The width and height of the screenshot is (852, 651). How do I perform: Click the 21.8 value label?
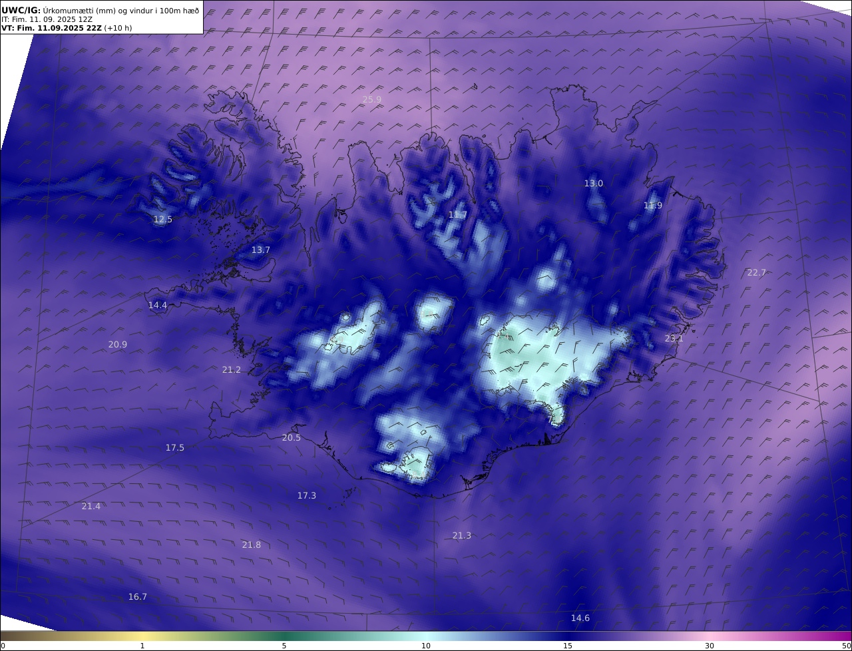(252, 545)
